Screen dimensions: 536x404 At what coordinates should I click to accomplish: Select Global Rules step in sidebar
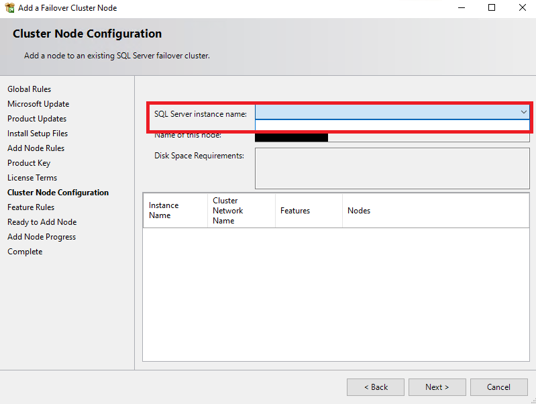pyautogui.click(x=29, y=89)
